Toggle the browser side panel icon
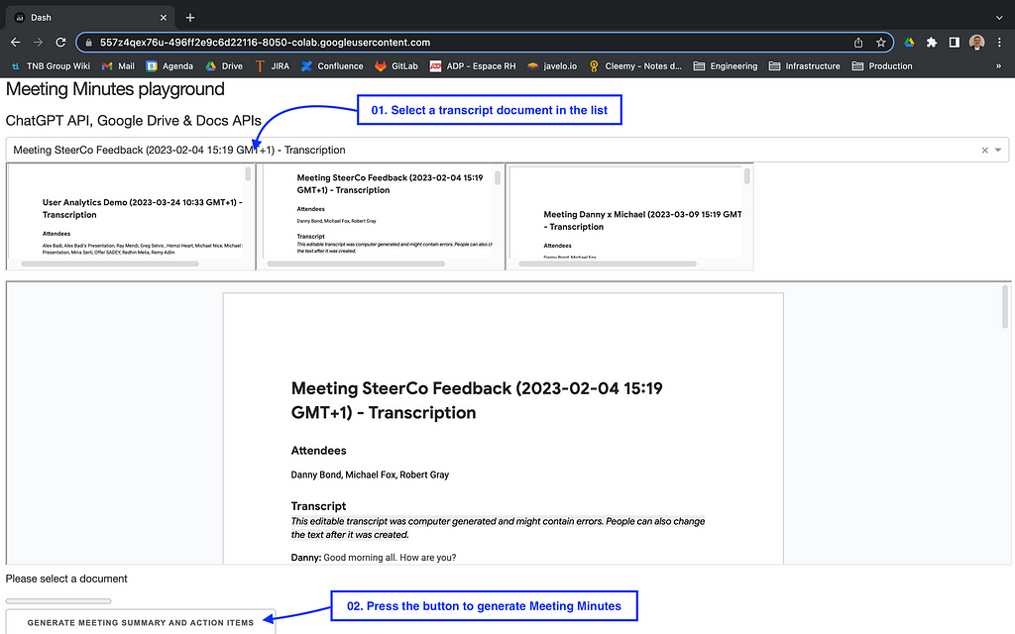The height and width of the screenshot is (634, 1015). [x=955, y=42]
